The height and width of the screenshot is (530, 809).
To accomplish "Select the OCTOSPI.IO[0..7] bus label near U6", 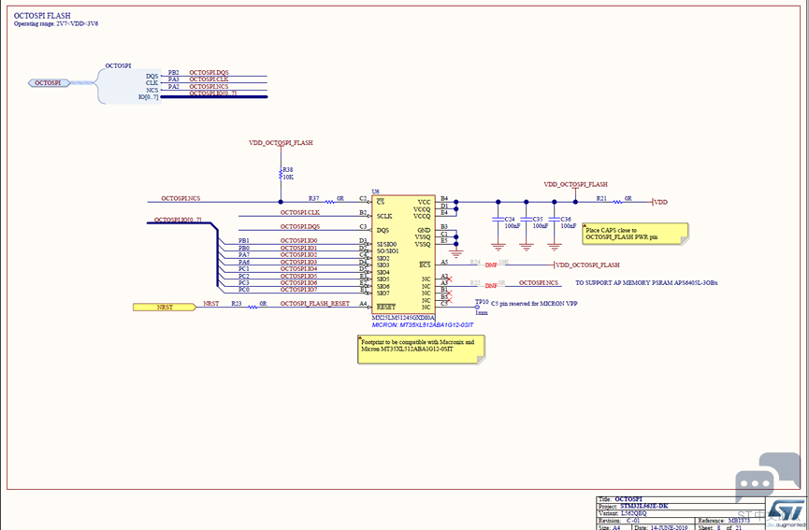I will [178, 220].
